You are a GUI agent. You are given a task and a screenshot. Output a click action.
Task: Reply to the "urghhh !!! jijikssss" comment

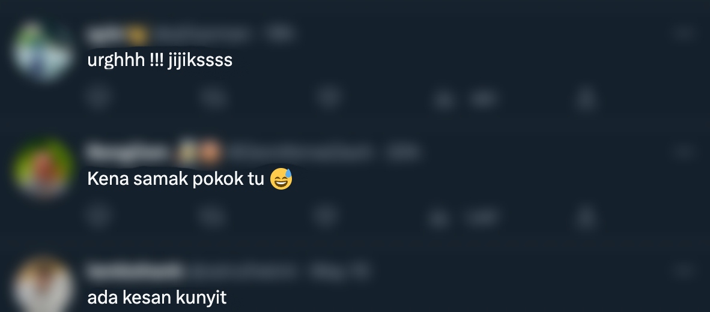(99, 98)
